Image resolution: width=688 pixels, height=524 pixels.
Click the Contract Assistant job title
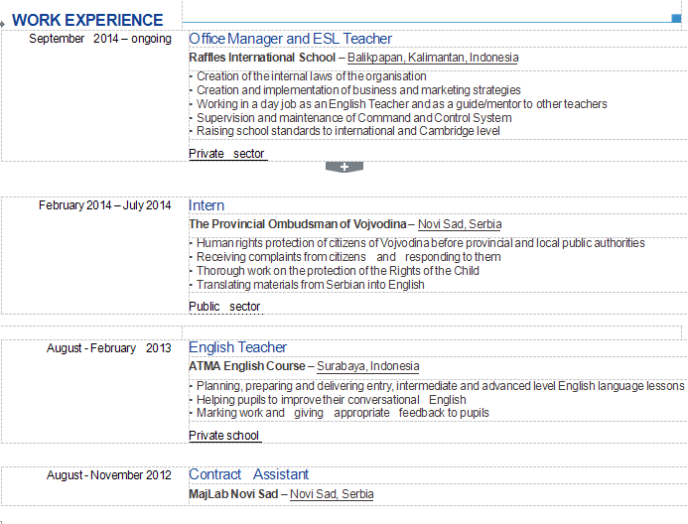[248, 474]
